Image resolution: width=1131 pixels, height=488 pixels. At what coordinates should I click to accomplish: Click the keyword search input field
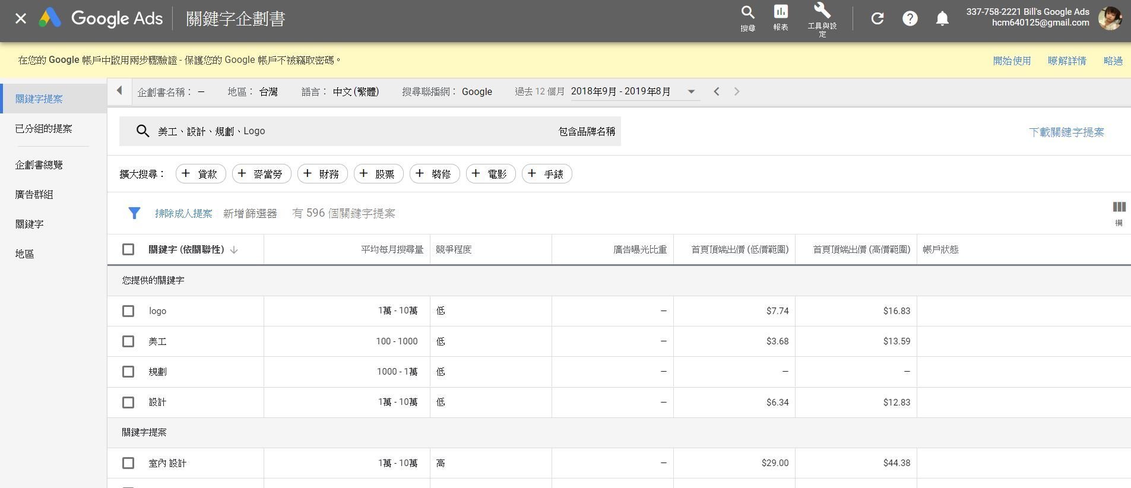[350, 131]
